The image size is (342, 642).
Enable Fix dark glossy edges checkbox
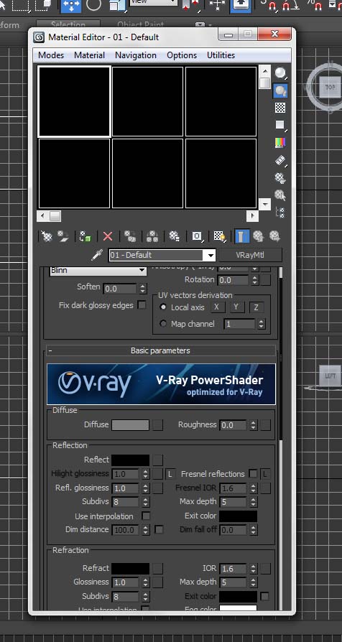coord(142,305)
